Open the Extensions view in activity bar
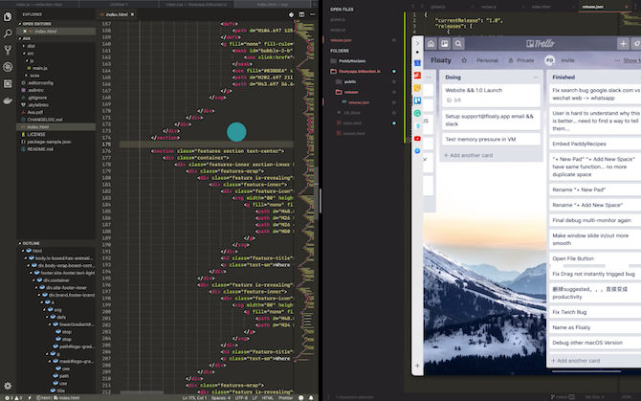The image size is (641, 401). (x=7, y=84)
